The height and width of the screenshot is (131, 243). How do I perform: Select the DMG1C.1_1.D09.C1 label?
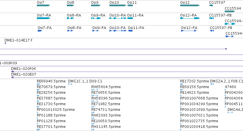click(85, 81)
